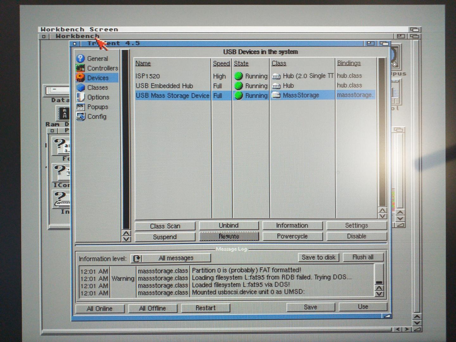This screenshot has height=342, width=456.
Task: Click the Bindings column header
Action: pos(349,63)
